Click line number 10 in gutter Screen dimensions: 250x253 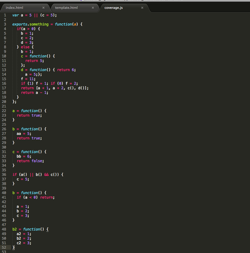(x=4, y=56)
